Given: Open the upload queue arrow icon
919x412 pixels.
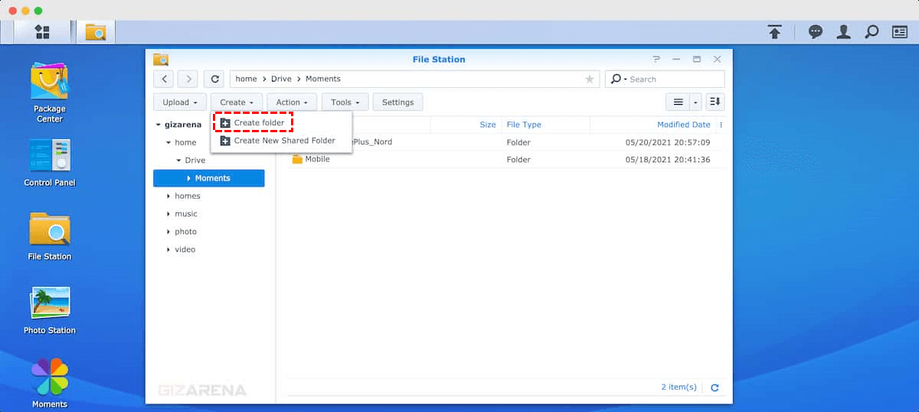Looking at the screenshot, I should [x=775, y=32].
